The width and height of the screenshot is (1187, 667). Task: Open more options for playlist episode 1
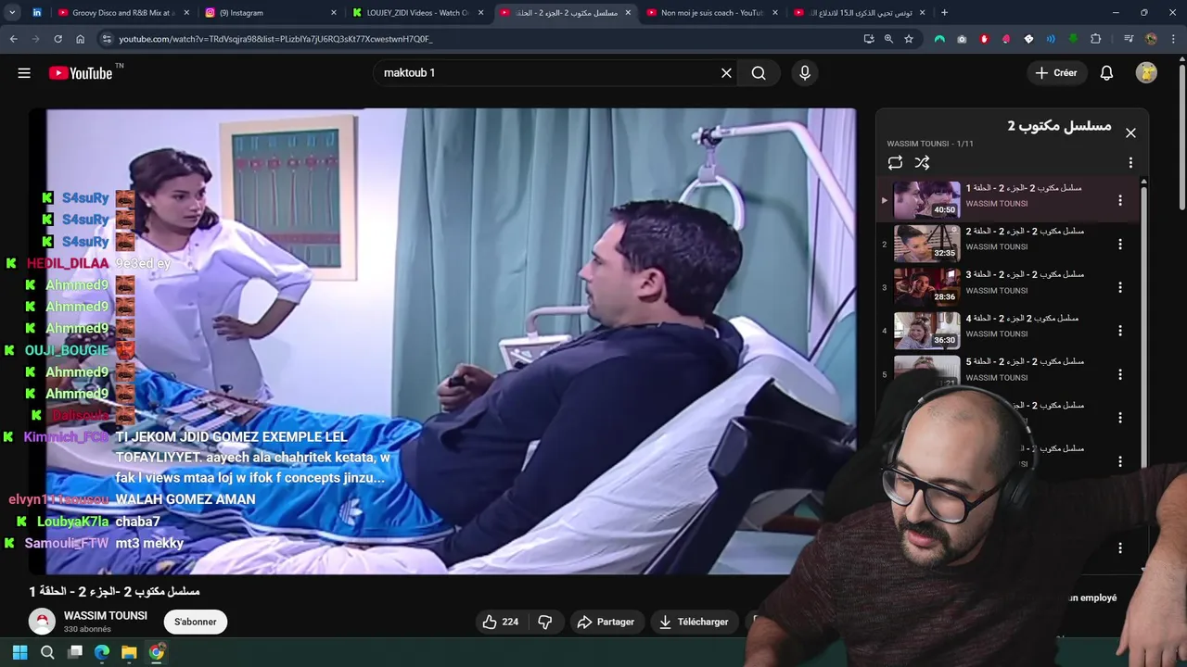[x=1120, y=200]
